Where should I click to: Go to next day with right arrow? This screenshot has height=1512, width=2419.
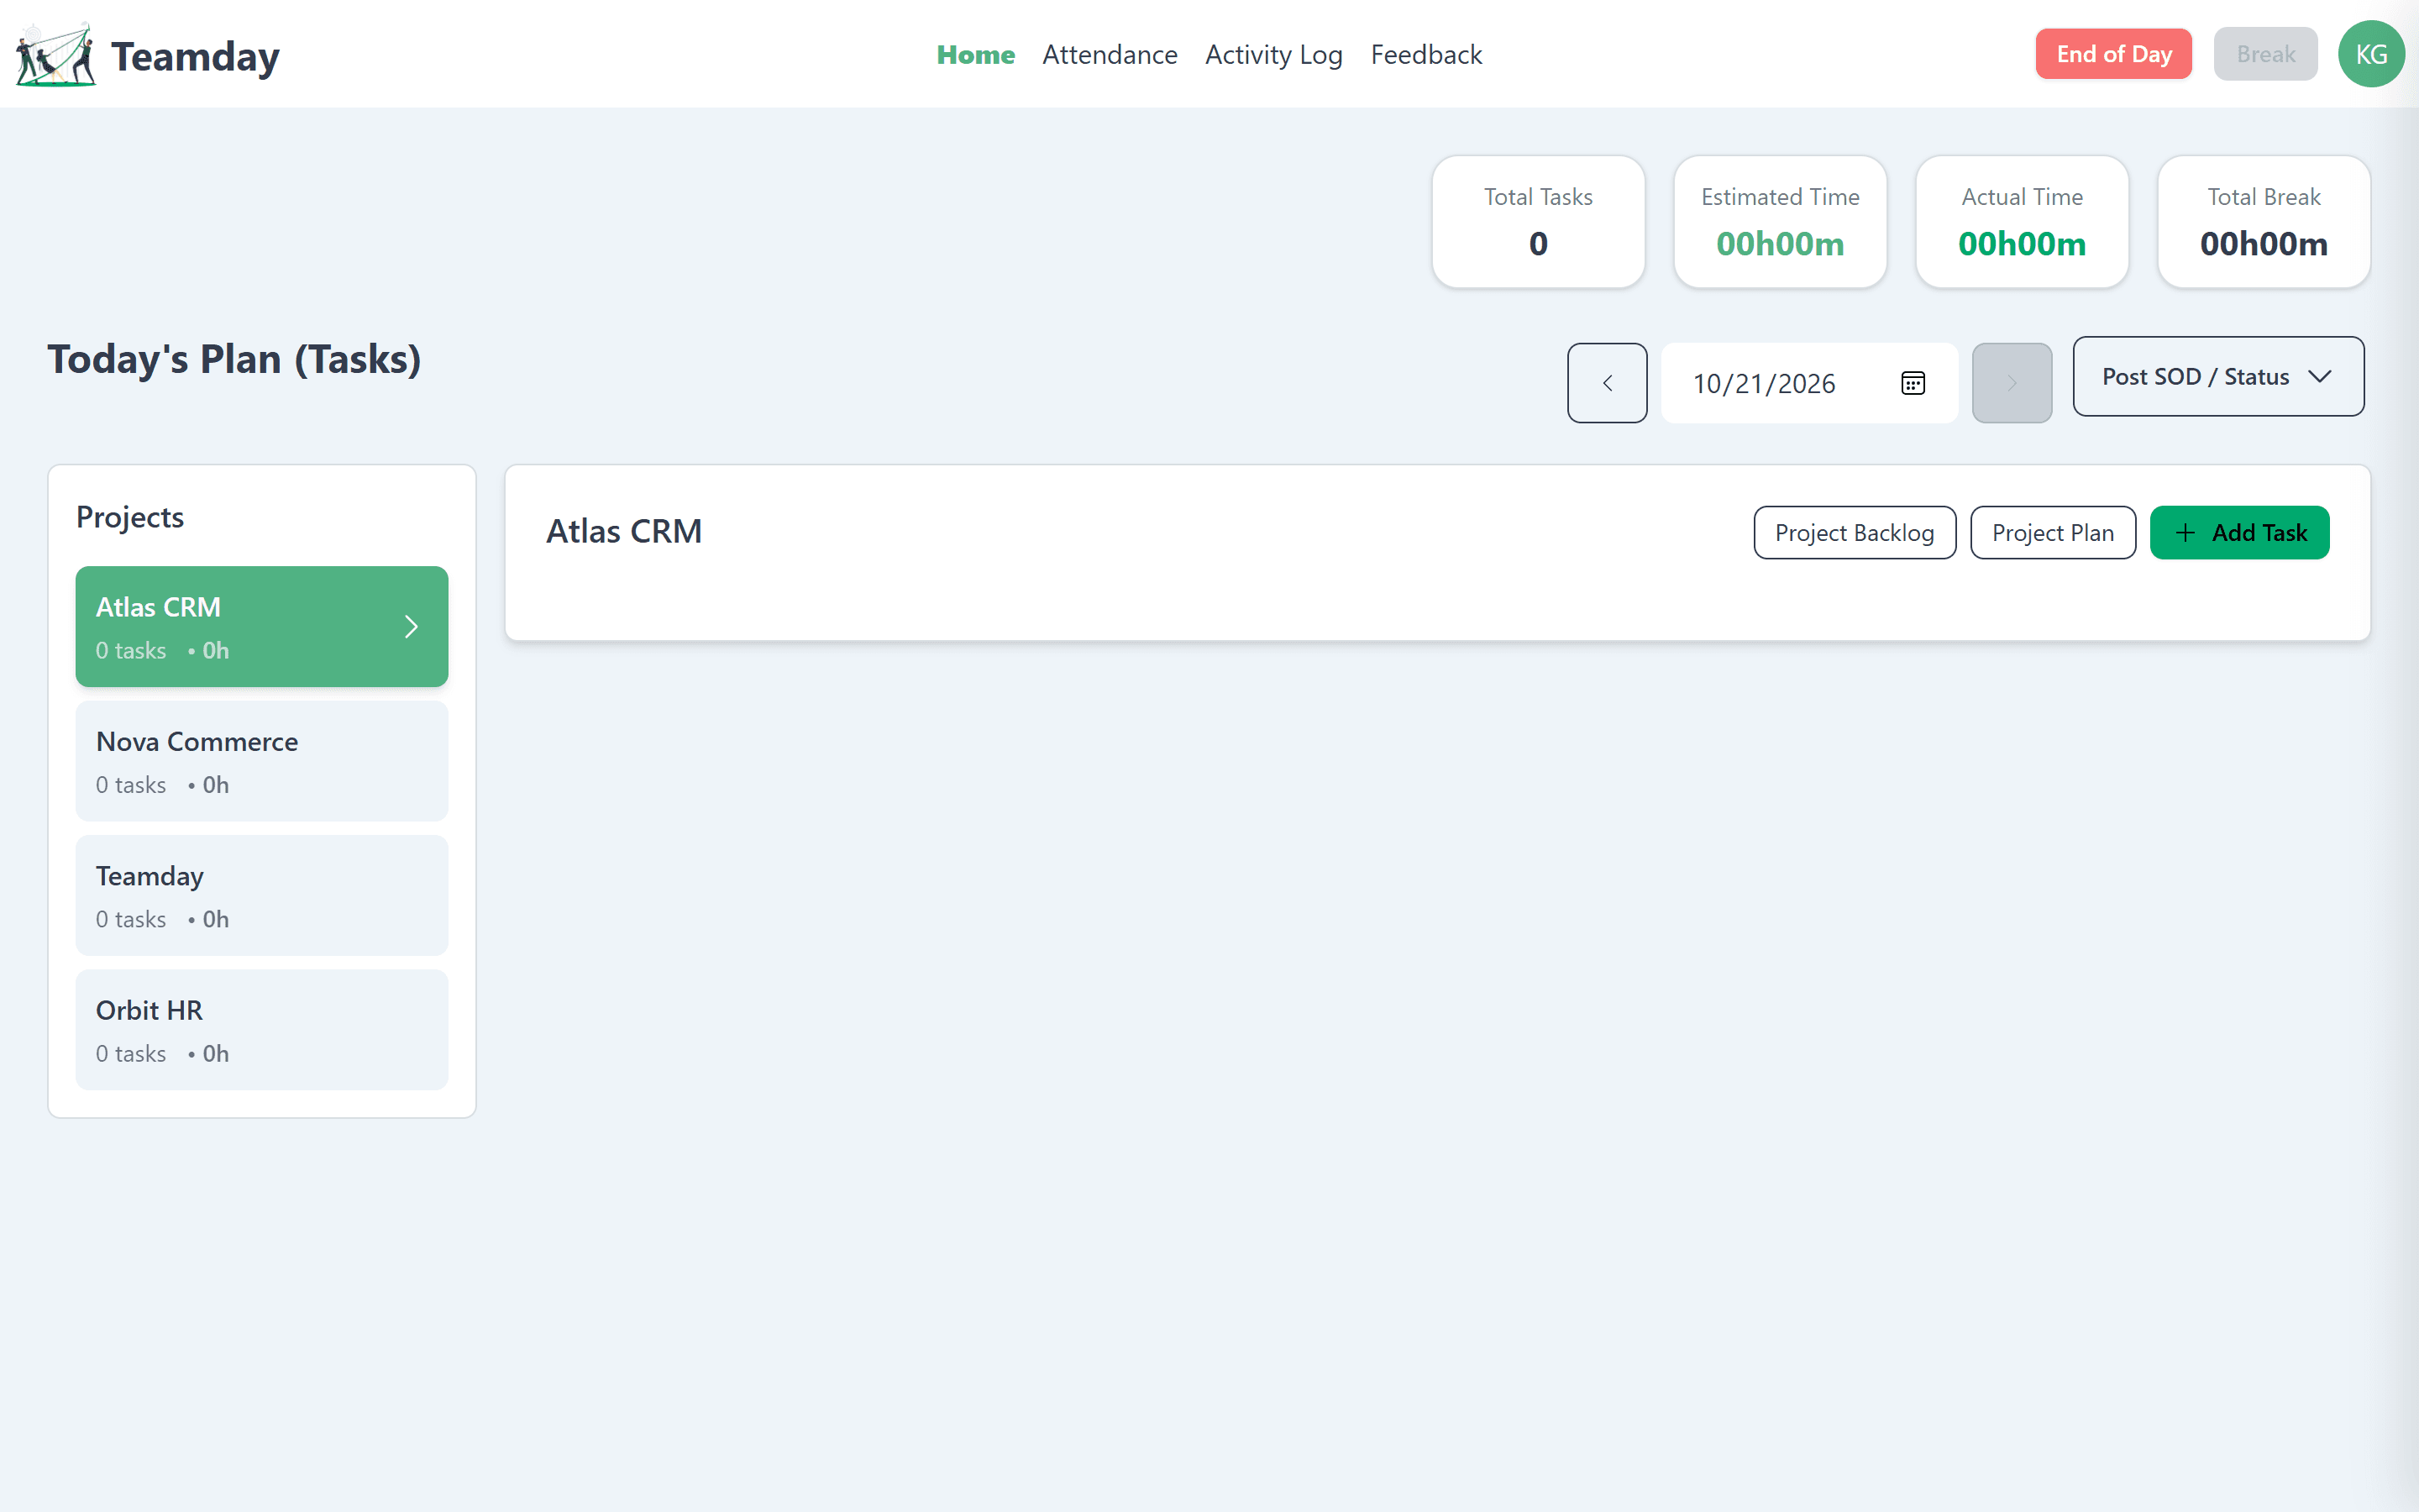2011,383
